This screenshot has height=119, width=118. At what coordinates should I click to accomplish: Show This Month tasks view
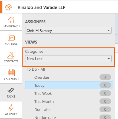(69, 101)
